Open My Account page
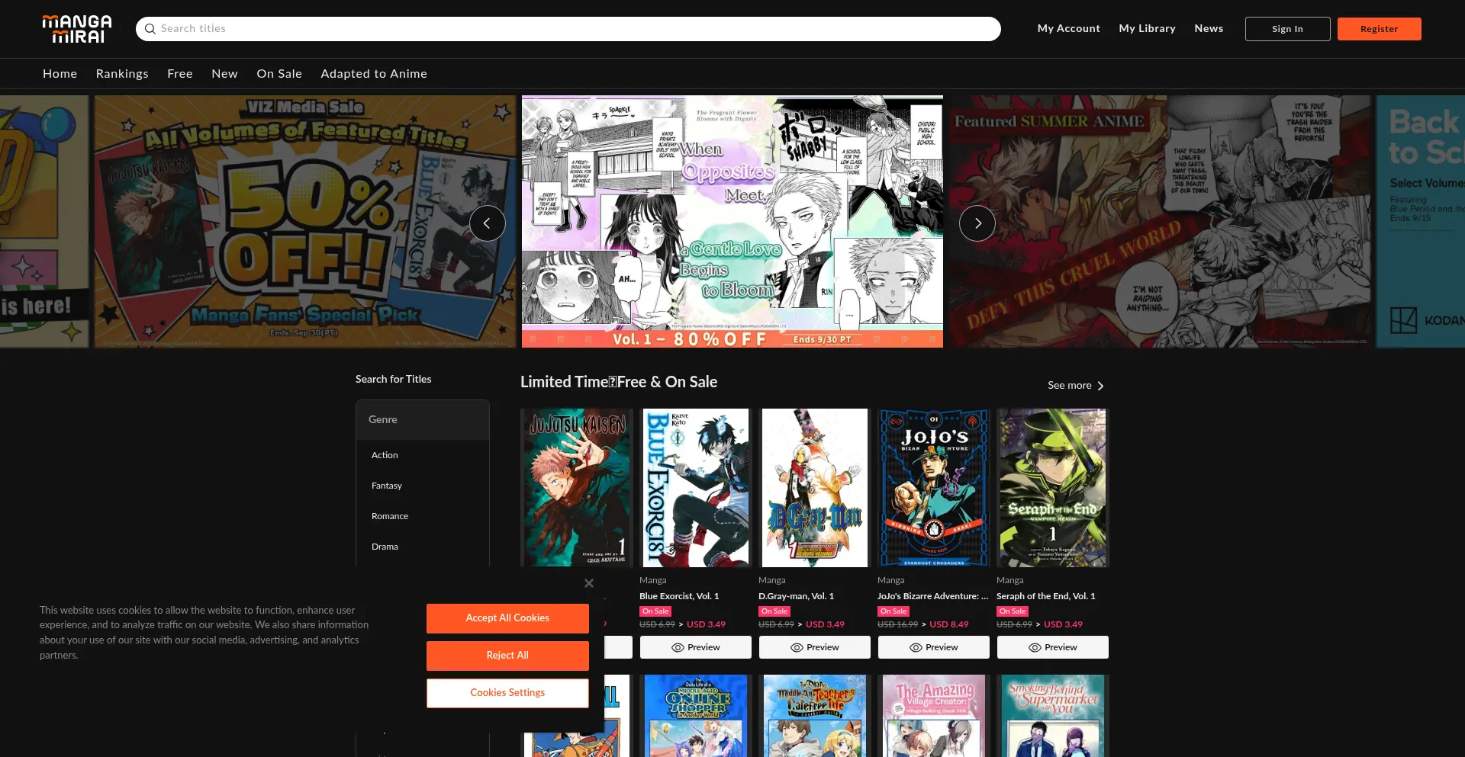Viewport: 1465px width, 757px height. tap(1068, 28)
